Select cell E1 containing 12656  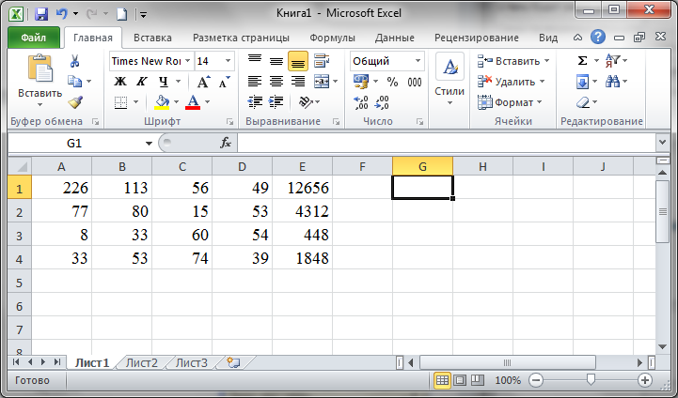302,188
